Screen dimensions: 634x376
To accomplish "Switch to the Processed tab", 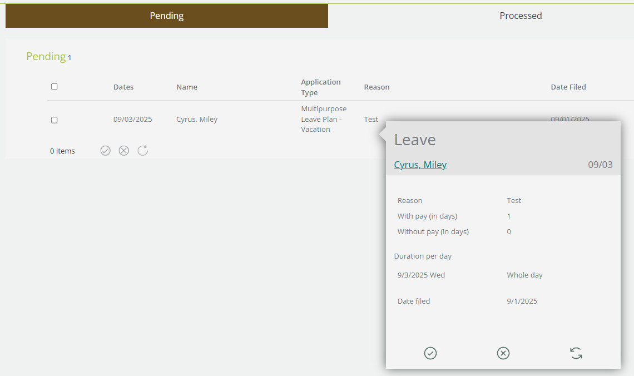I will pos(521,16).
